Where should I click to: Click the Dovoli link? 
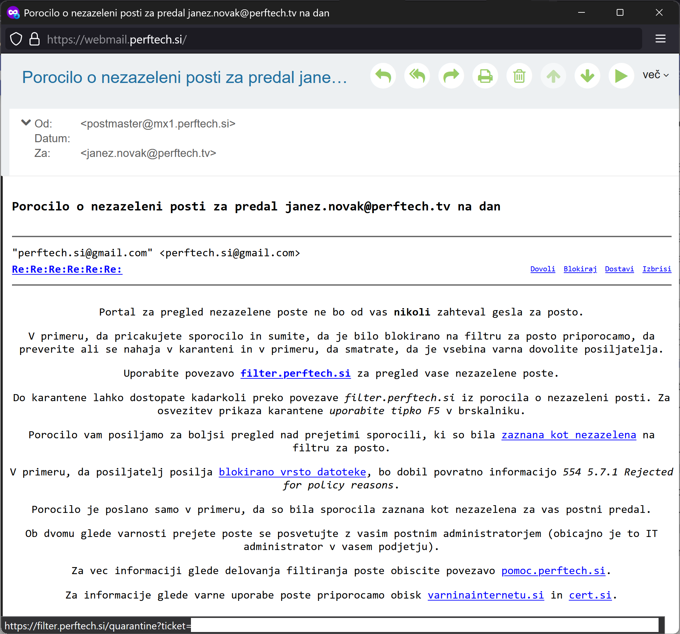coord(543,269)
